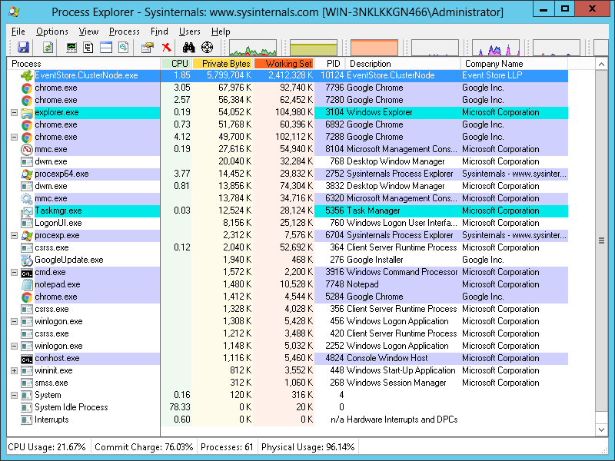This screenshot has height=461, width=615.
Task: Click the explorer.exe folder icon
Action: tap(27, 113)
